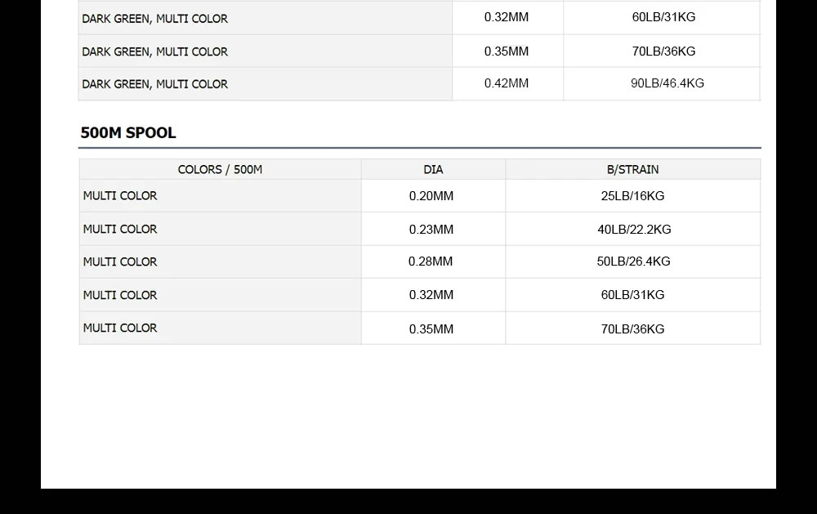Select 0.32MM in the 500M spool table
The width and height of the screenshot is (817, 514).
(431, 295)
